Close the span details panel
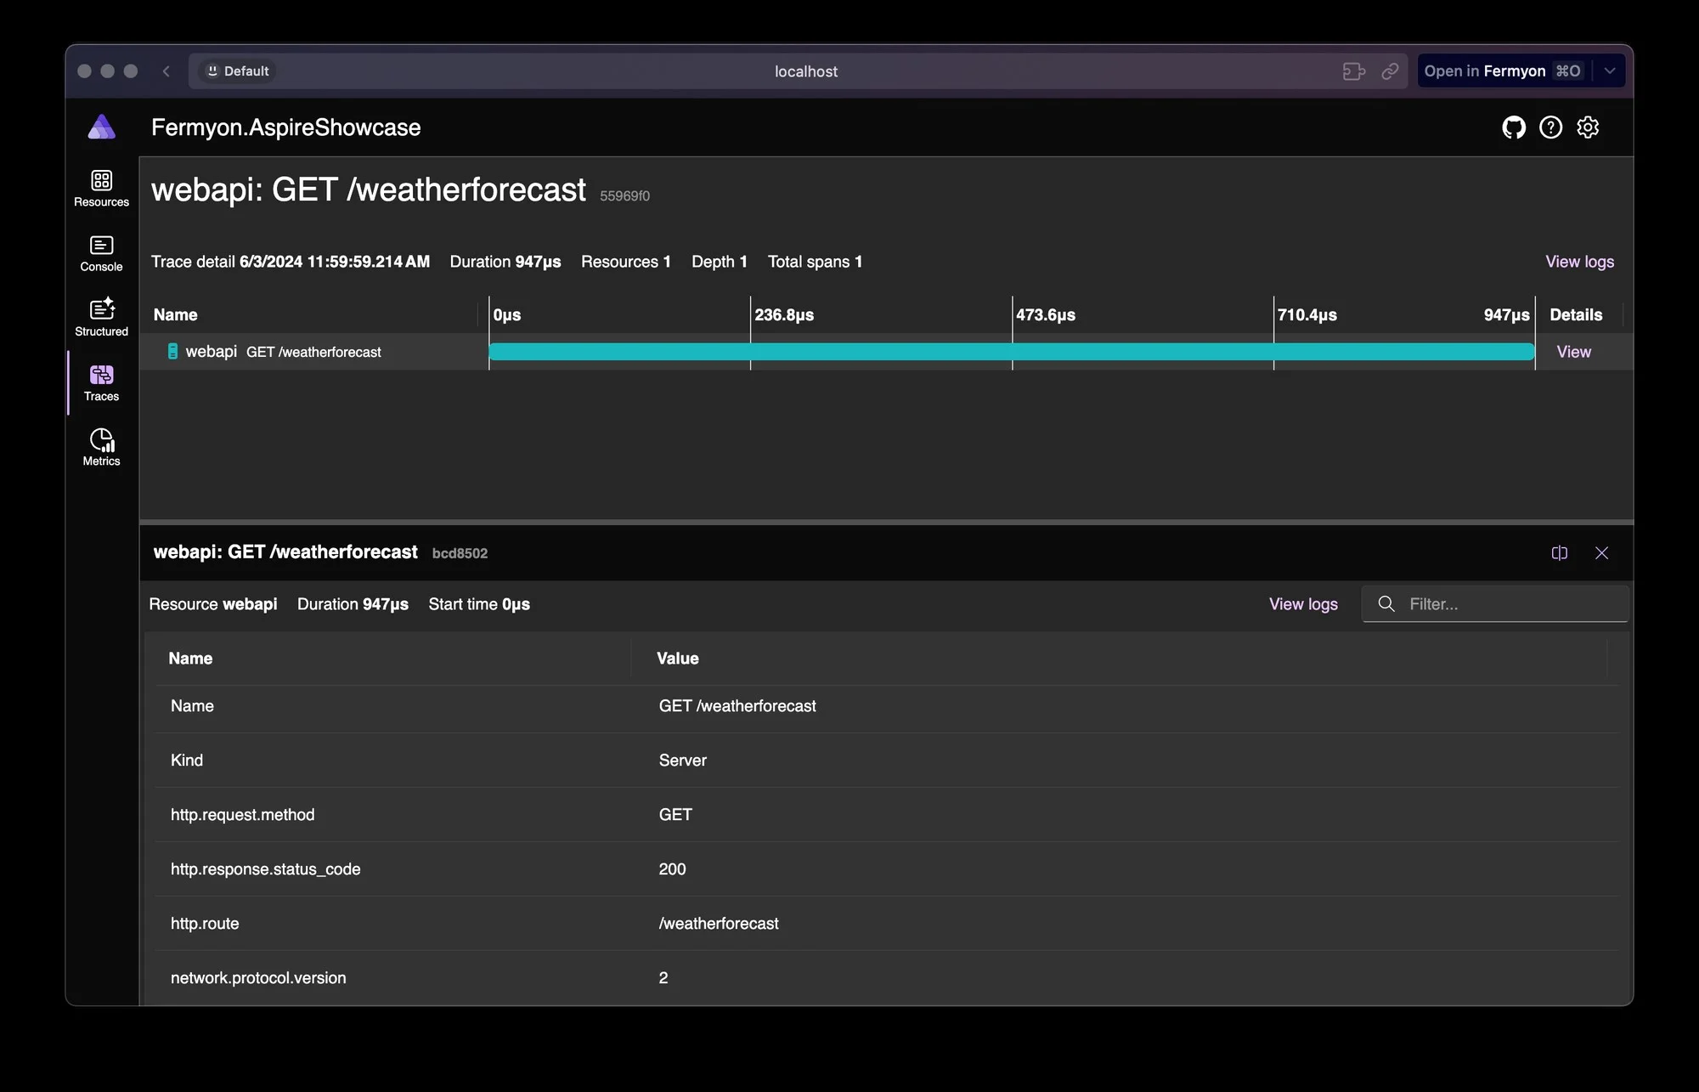The image size is (1699, 1092). [x=1601, y=553]
